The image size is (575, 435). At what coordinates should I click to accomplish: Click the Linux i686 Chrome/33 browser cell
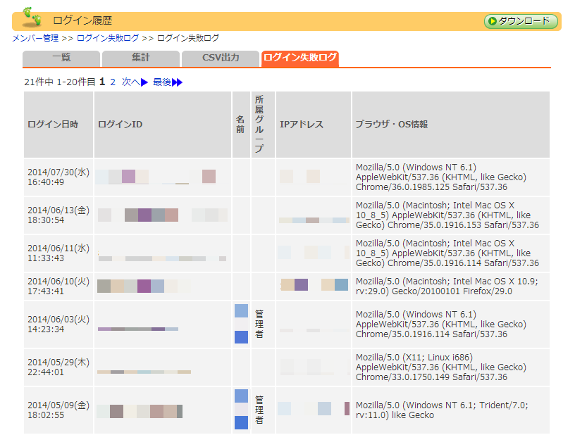pyautogui.click(x=451, y=367)
